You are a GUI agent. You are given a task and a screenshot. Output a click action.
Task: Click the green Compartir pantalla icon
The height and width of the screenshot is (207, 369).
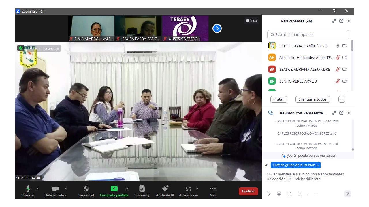[x=114, y=189]
